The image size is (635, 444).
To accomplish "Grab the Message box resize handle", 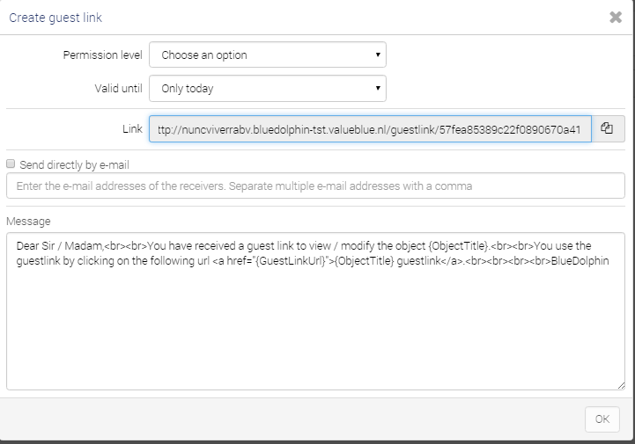I will (x=621, y=386).
